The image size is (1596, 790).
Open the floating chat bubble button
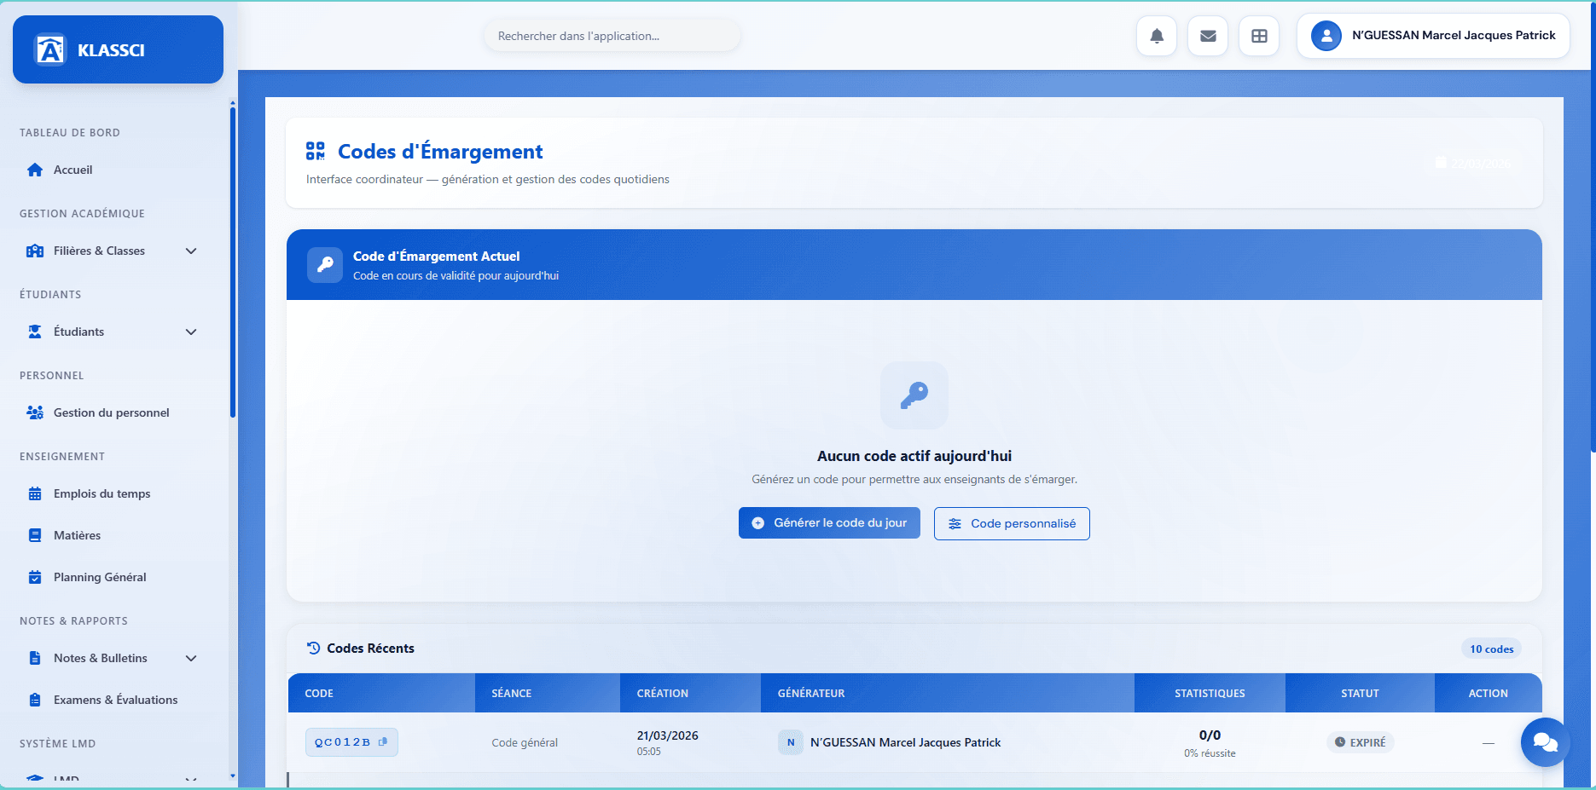coord(1545,742)
